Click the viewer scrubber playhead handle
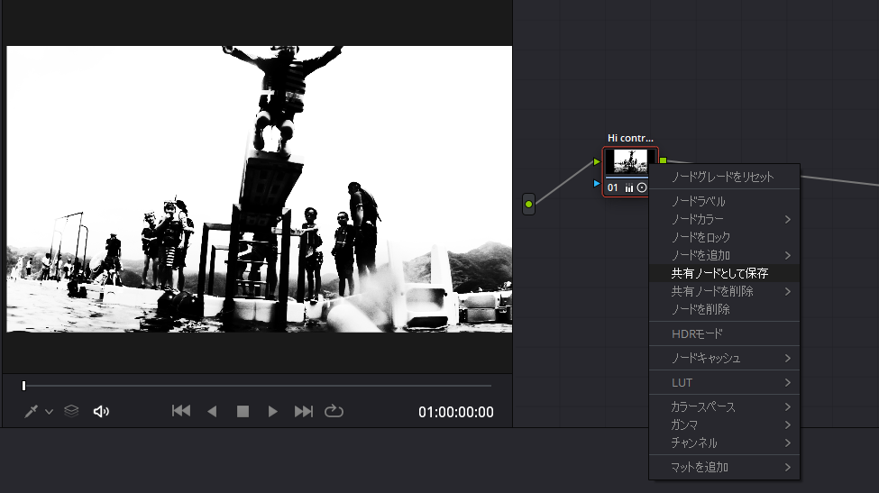 click(x=24, y=386)
